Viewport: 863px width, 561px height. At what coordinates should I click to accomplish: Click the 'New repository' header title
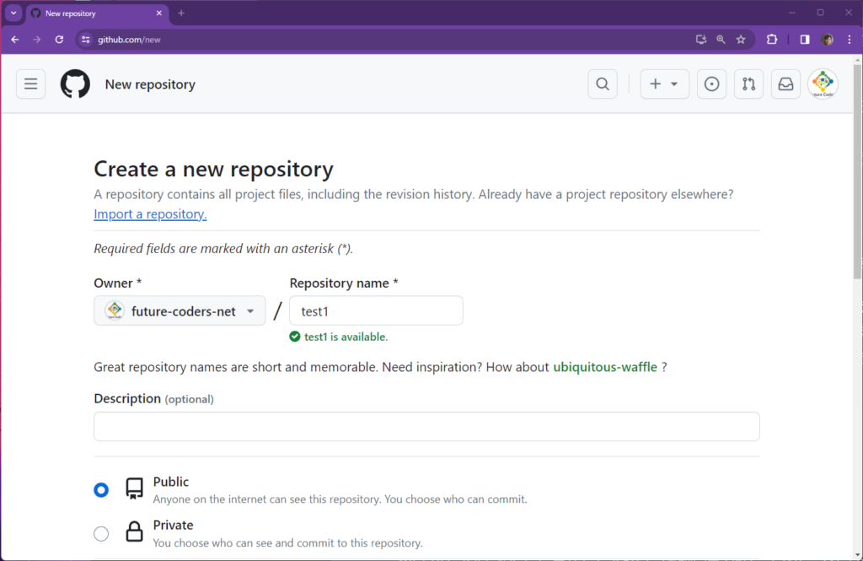150,84
